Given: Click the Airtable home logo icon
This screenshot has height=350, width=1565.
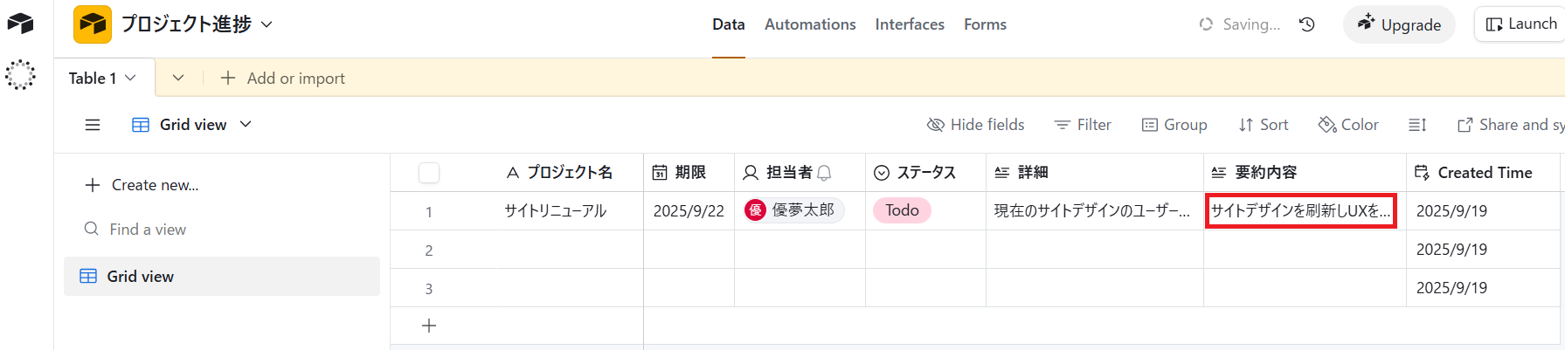Looking at the screenshot, I should tap(20, 24).
